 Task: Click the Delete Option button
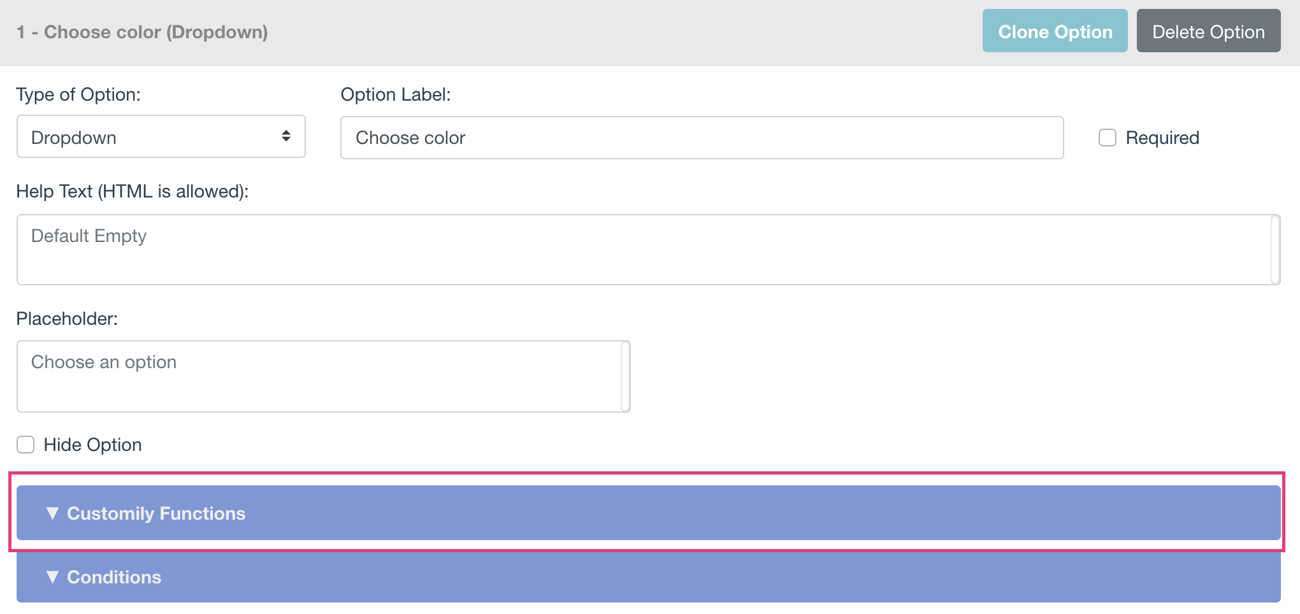coord(1208,31)
